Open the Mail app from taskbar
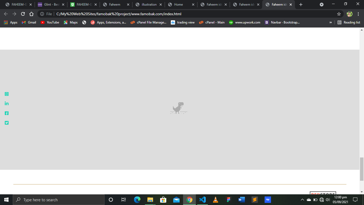 (x=176, y=200)
